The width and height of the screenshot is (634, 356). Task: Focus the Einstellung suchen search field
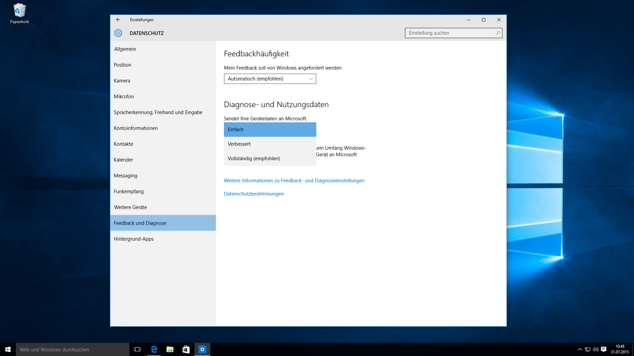coord(454,33)
